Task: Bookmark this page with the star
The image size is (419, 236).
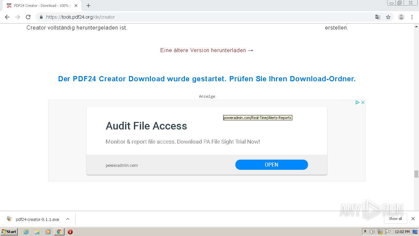Action: pos(388,17)
